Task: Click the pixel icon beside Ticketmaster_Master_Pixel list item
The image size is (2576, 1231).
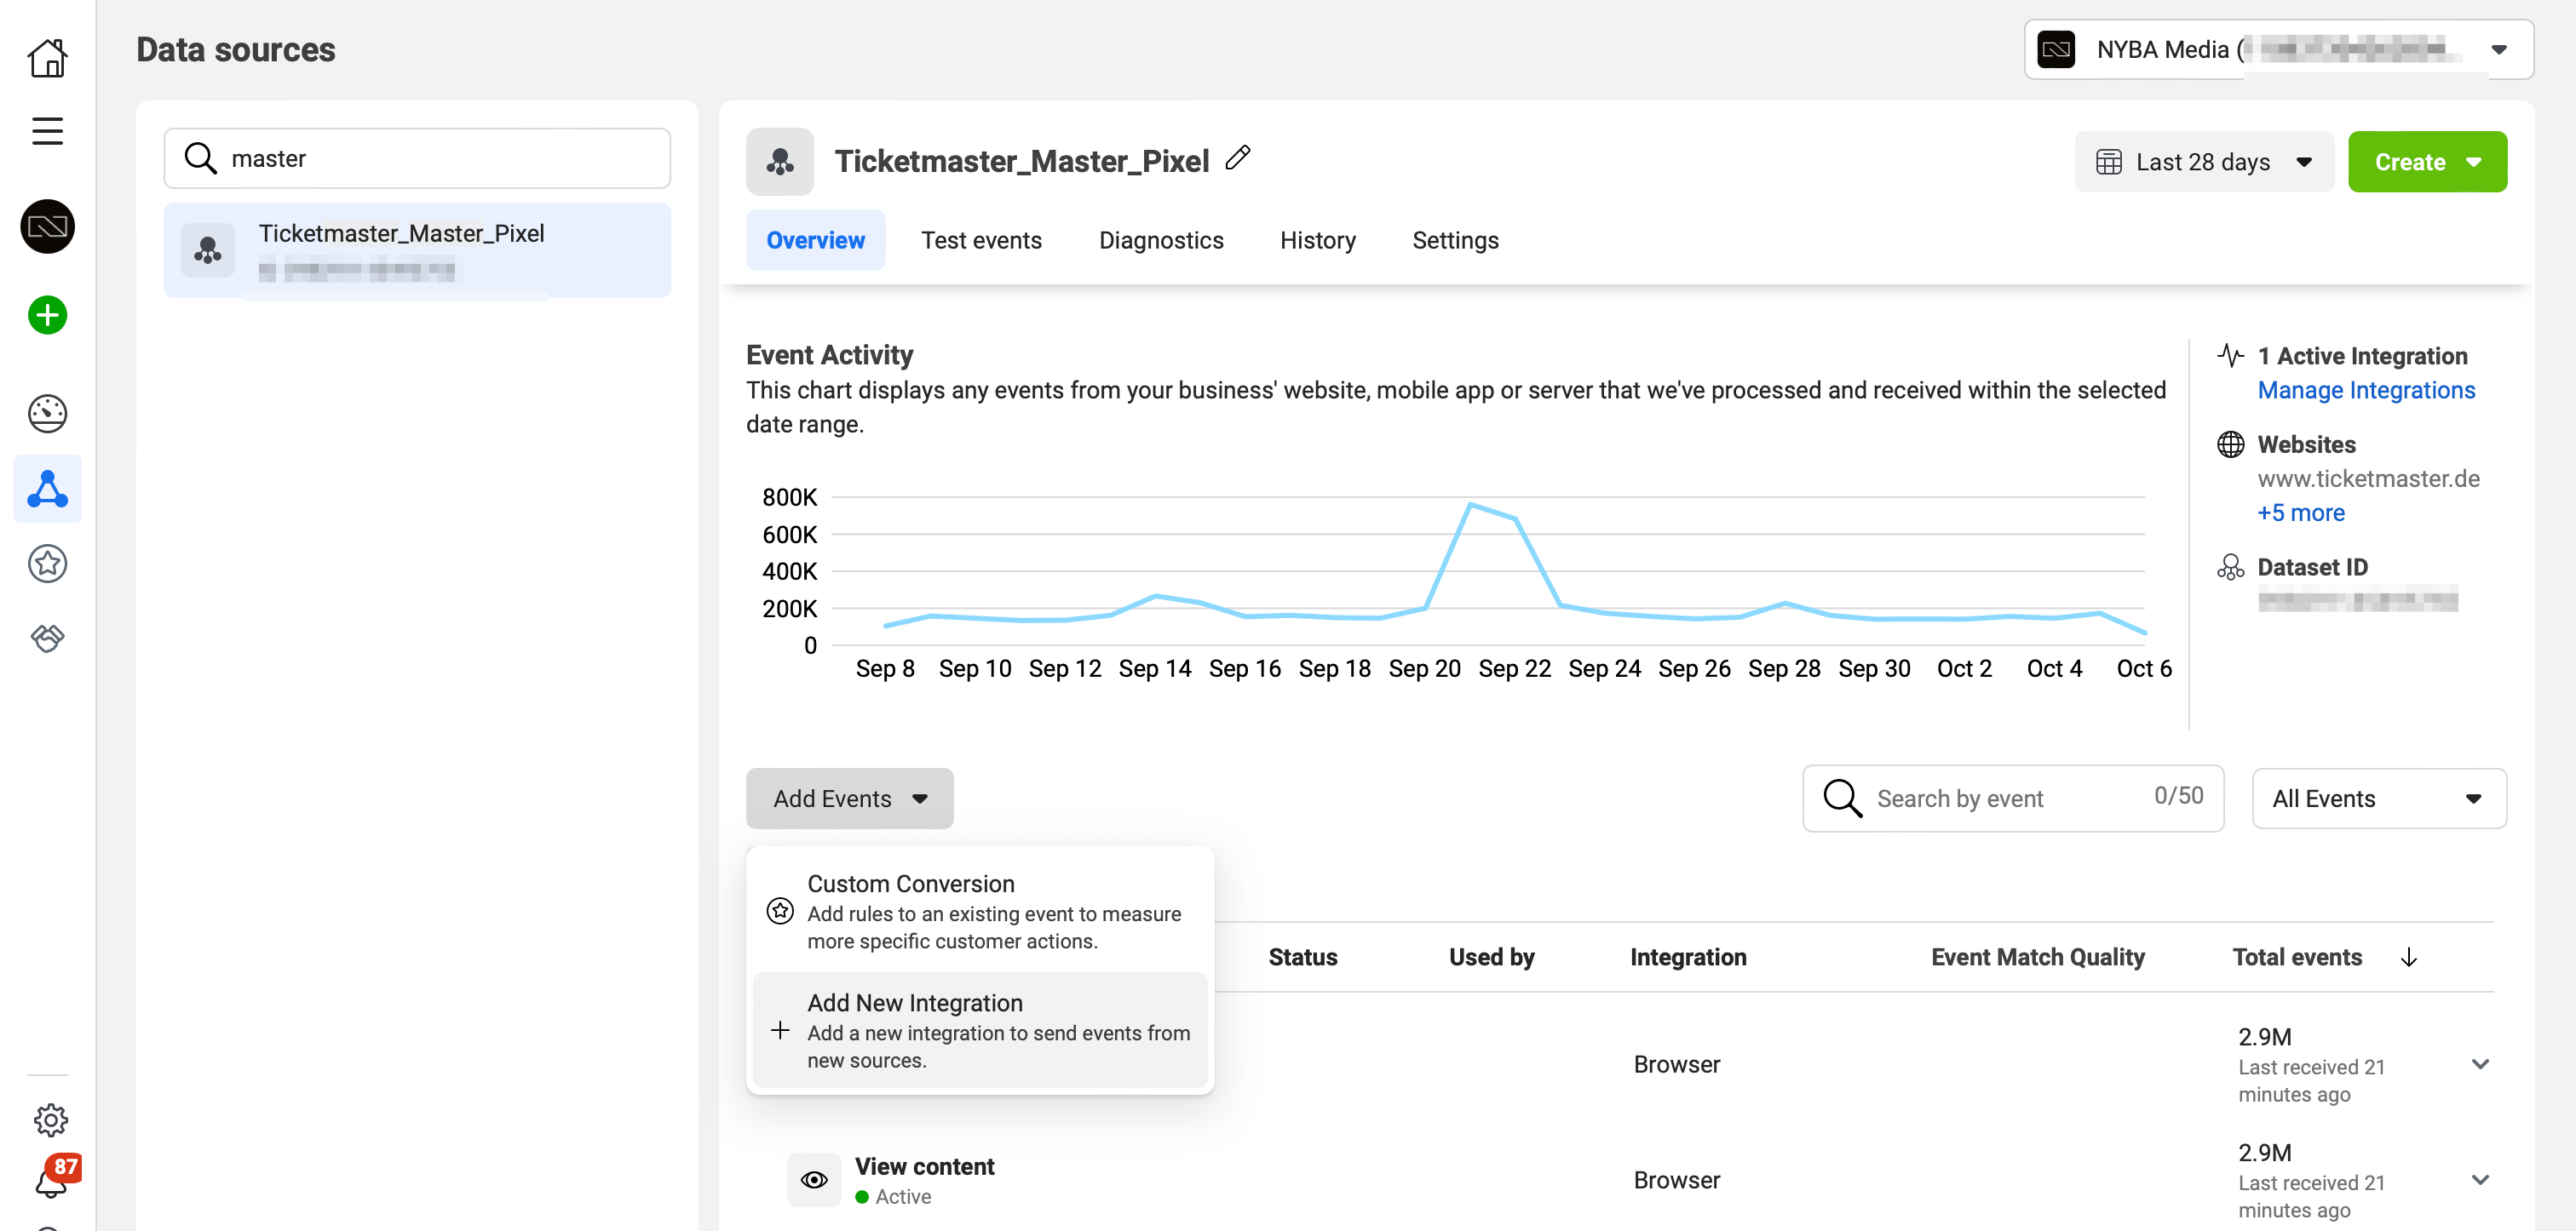Action: tap(207, 249)
